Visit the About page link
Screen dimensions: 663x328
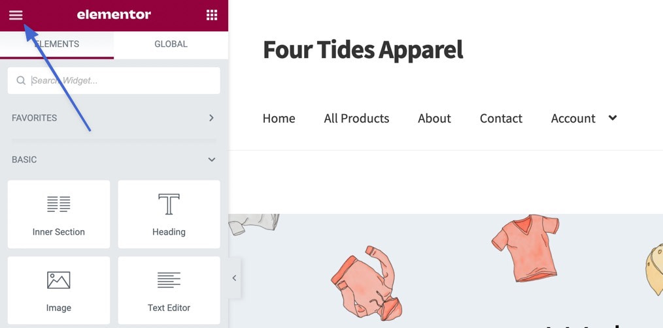pos(434,119)
